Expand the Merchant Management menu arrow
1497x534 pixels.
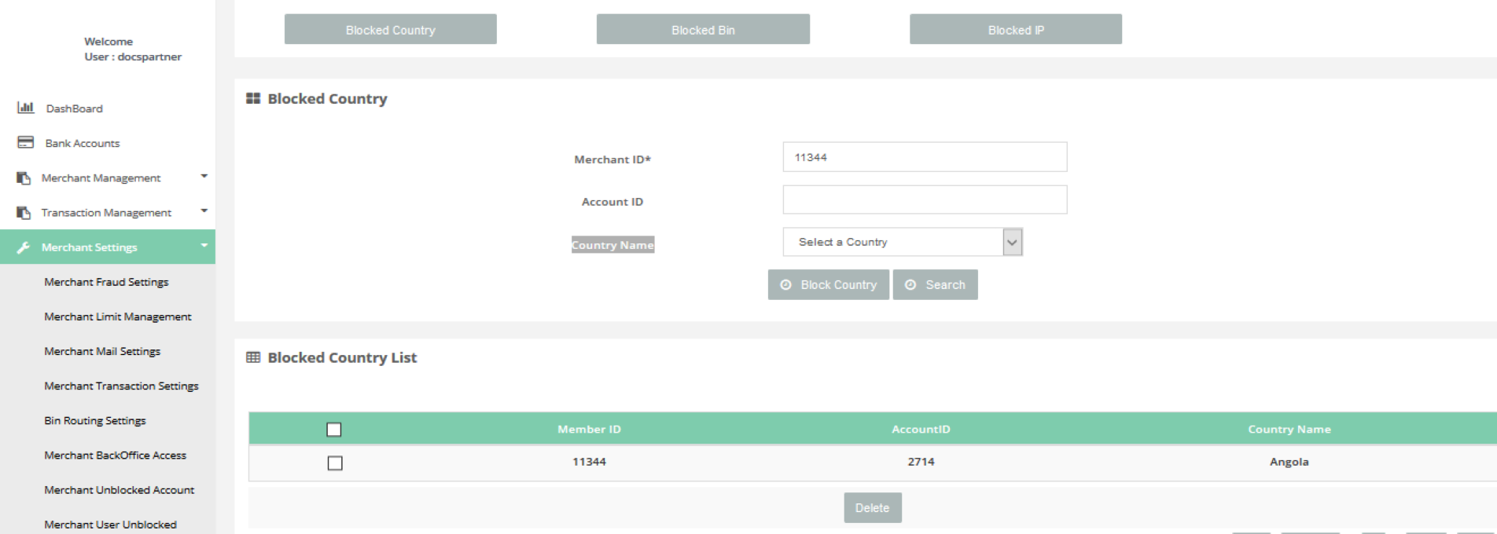[x=204, y=177]
